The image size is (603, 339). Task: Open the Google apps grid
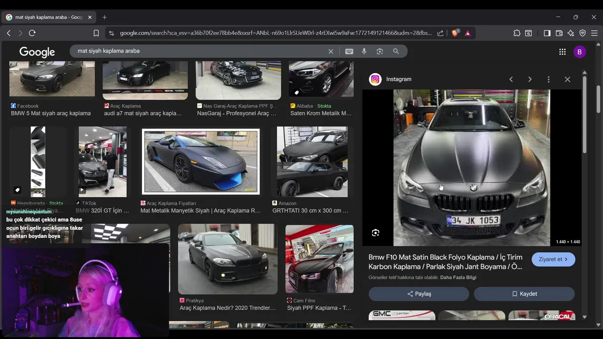(x=562, y=52)
